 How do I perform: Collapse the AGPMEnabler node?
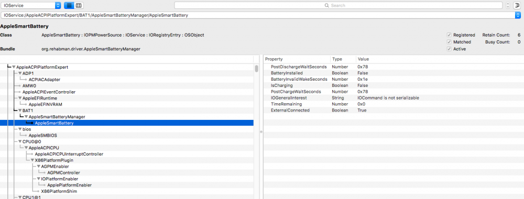[x=39, y=167]
